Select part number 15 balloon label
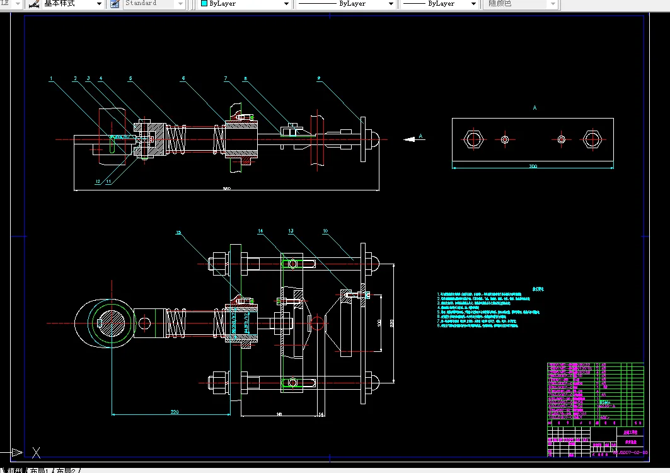This screenshot has height=473, width=670. coord(178,233)
